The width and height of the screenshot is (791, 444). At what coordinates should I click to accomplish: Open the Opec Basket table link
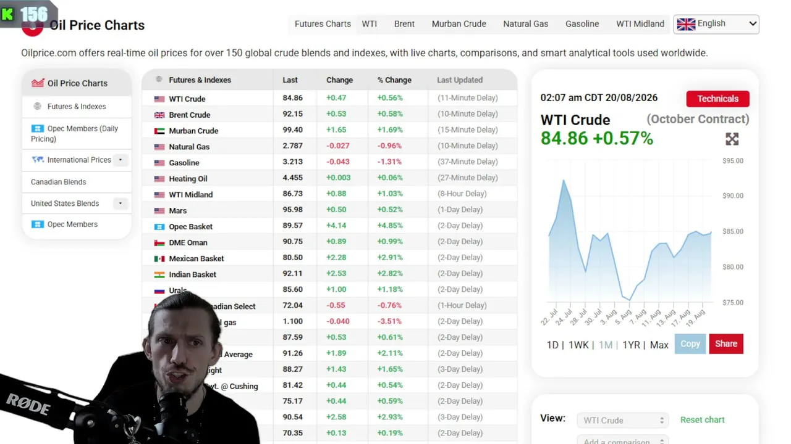tap(191, 227)
